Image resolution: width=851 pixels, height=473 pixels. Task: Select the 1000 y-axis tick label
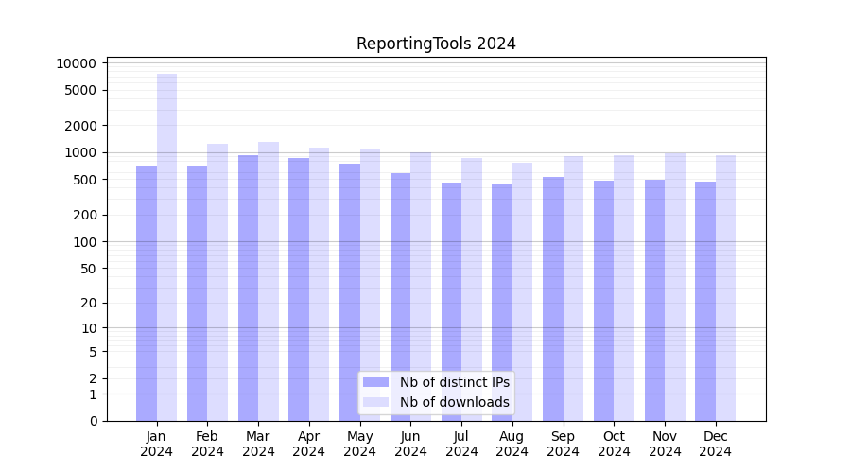pos(80,152)
